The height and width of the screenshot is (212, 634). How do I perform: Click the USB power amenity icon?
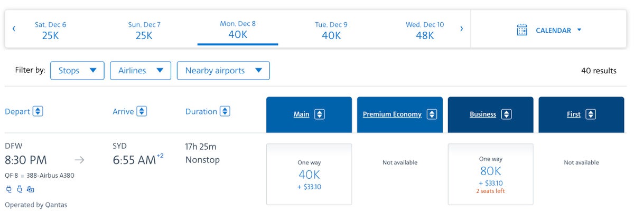(x=20, y=190)
